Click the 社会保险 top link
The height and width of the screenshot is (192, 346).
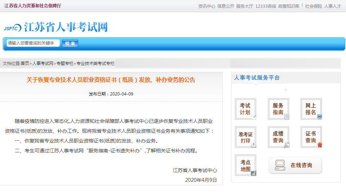coord(313,6)
